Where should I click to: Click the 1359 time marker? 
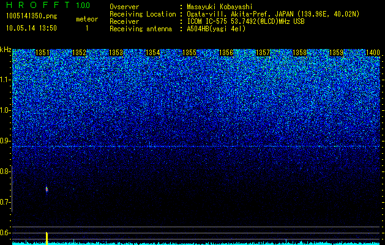[x=336, y=53]
